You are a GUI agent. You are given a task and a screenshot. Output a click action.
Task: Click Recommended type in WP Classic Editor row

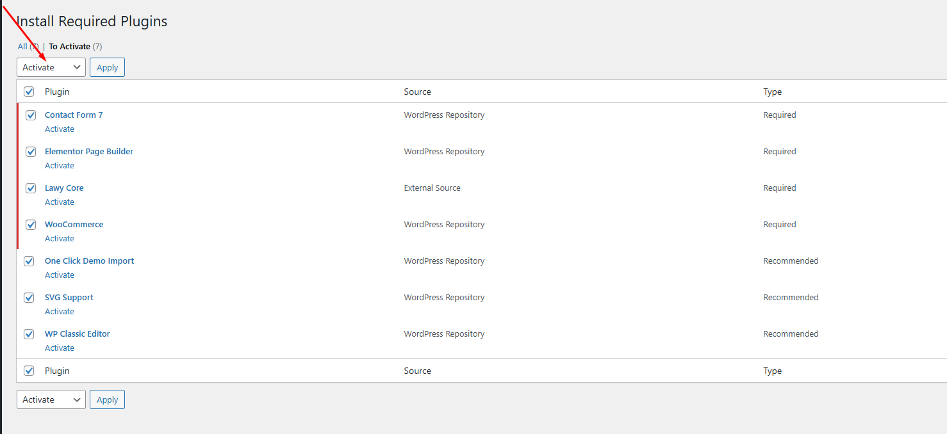click(791, 334)
